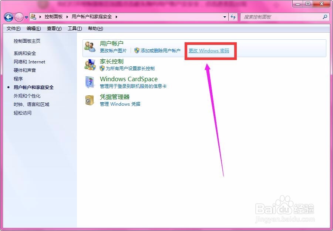Click 更改 Windows 密码 link
Screen dimensions: 333x231
pyautogui.click(x=209, y=51)
